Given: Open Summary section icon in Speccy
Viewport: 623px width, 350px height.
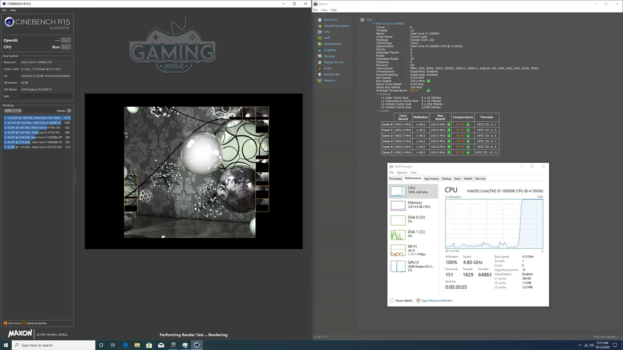Looking at the screenshot, I should (x=320, y=20).
